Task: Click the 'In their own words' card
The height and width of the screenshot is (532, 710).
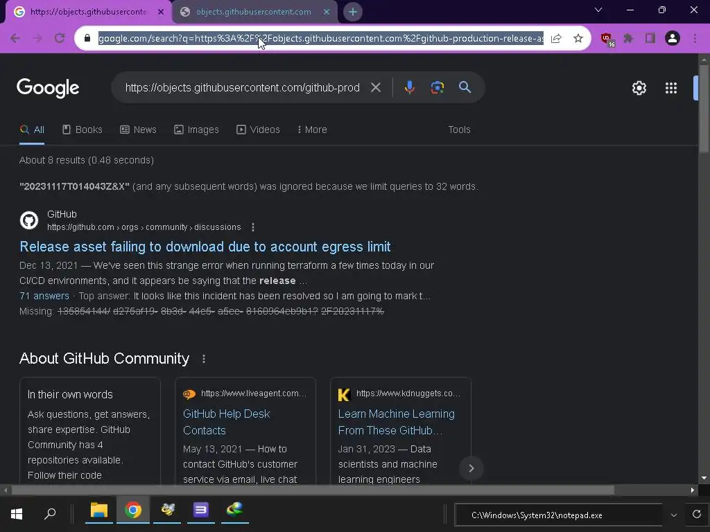Action: (x=90, y=431)
